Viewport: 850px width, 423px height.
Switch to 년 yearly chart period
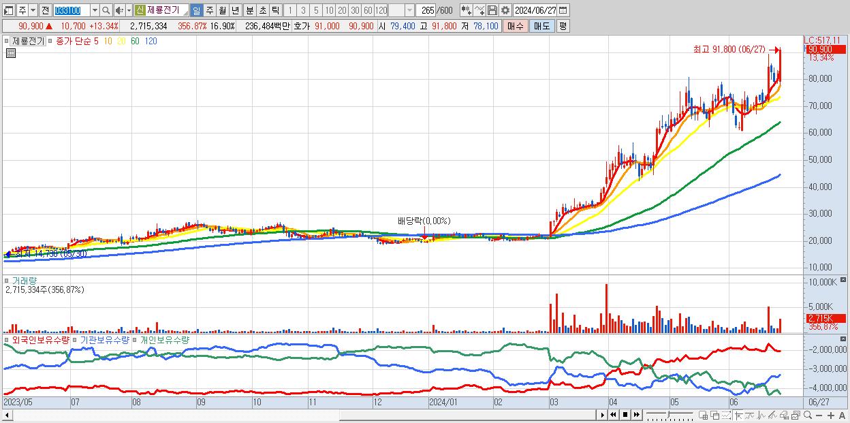pos(235,10)
